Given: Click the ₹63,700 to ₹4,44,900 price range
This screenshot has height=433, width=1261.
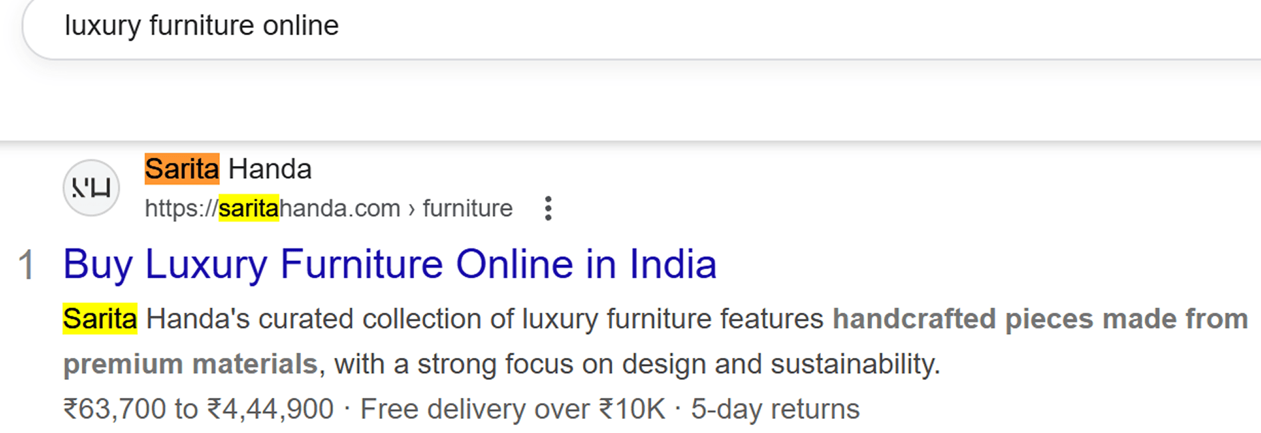Looking at the screenshot, I should pos(198,409).
